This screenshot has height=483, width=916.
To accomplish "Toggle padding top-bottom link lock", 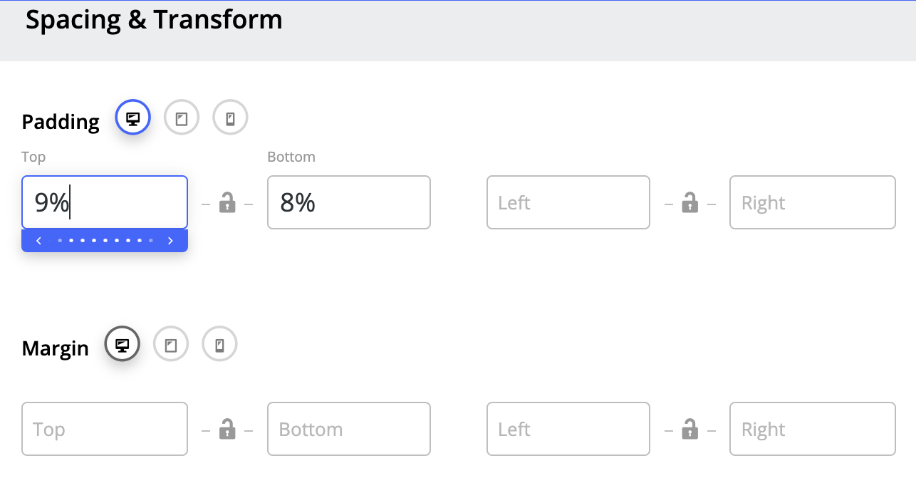I will coord(227,203).
